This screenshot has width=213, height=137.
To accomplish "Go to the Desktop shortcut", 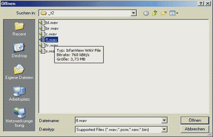I will [x=19, y=50].
